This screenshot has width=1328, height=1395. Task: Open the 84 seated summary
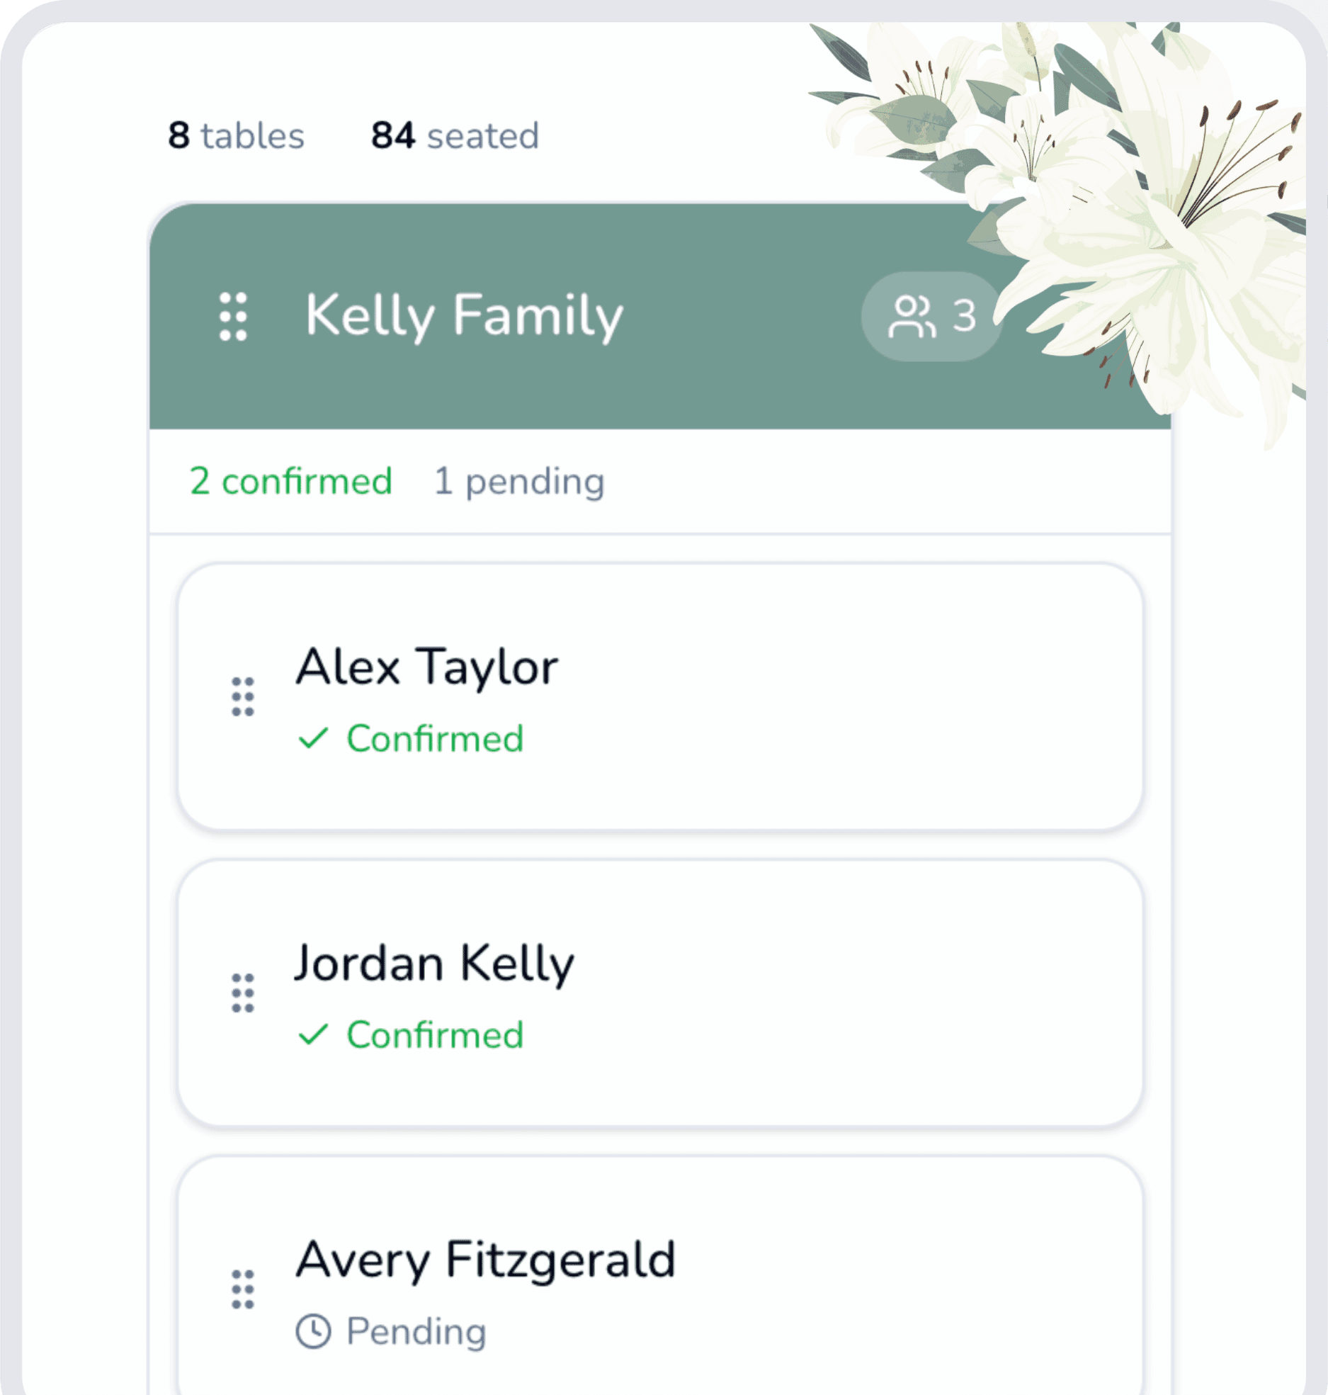point(453,135)
